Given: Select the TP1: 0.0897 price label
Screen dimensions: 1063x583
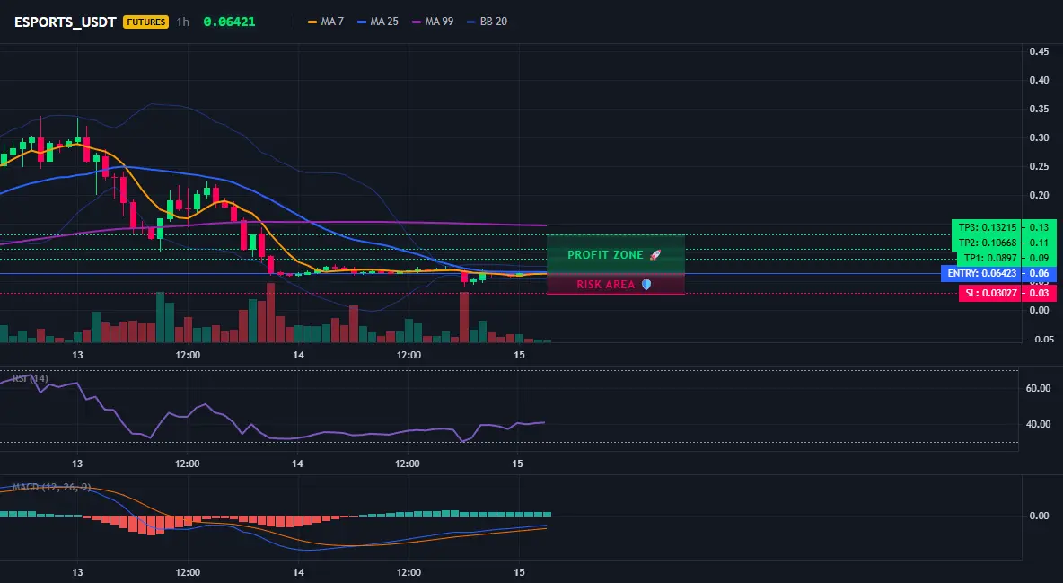Looking at the screenshot, I should tap(988, 258).
